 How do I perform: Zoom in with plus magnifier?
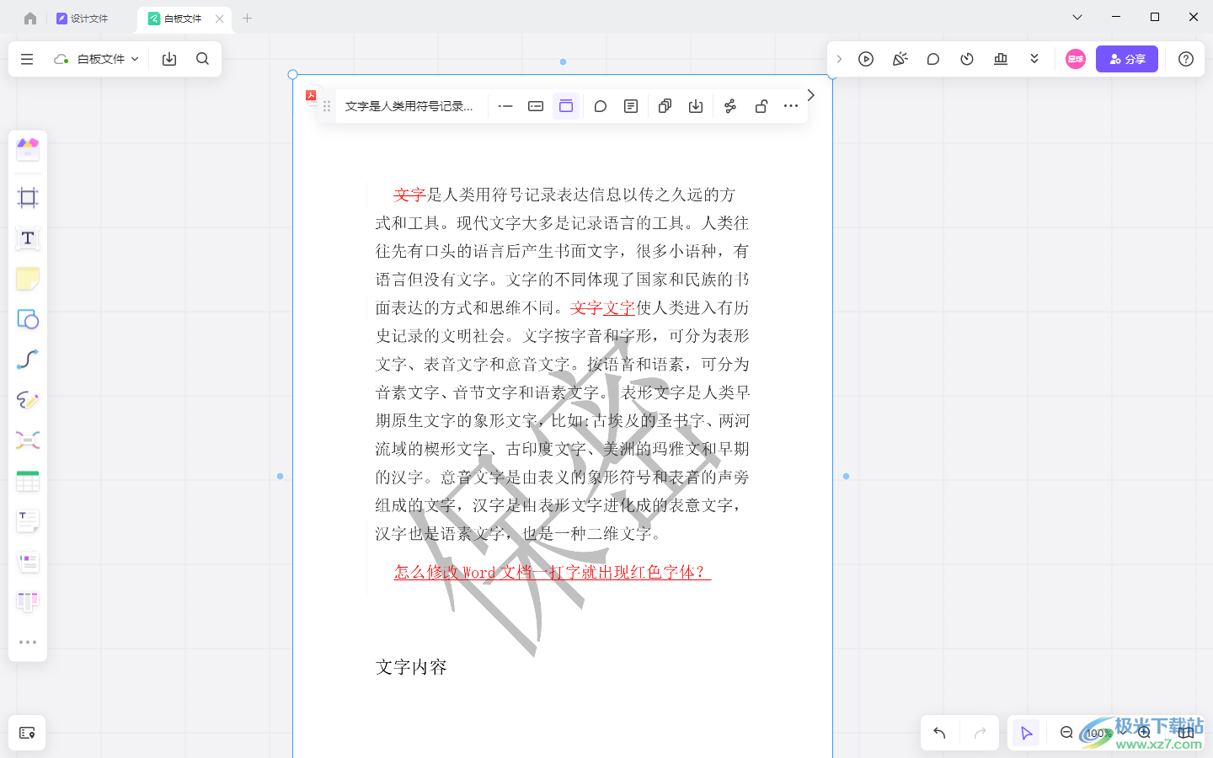(x=1144, y=733)
